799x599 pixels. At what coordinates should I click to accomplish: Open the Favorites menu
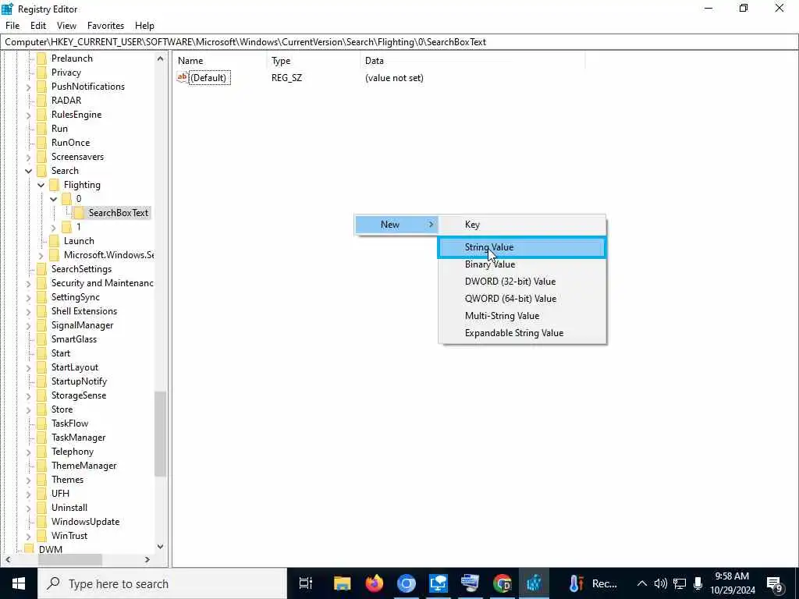pyautogui.click(x=105, y=26)
